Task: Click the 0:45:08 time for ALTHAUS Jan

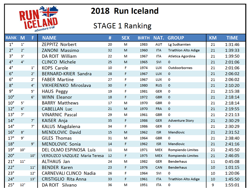Action: [232, 162]
